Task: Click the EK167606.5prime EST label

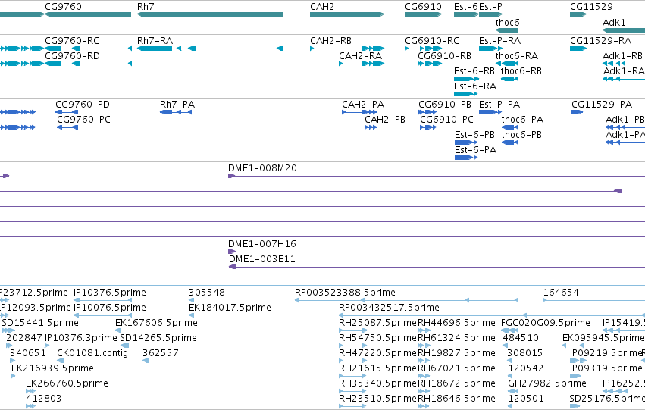Action: [x=156, y=323]
